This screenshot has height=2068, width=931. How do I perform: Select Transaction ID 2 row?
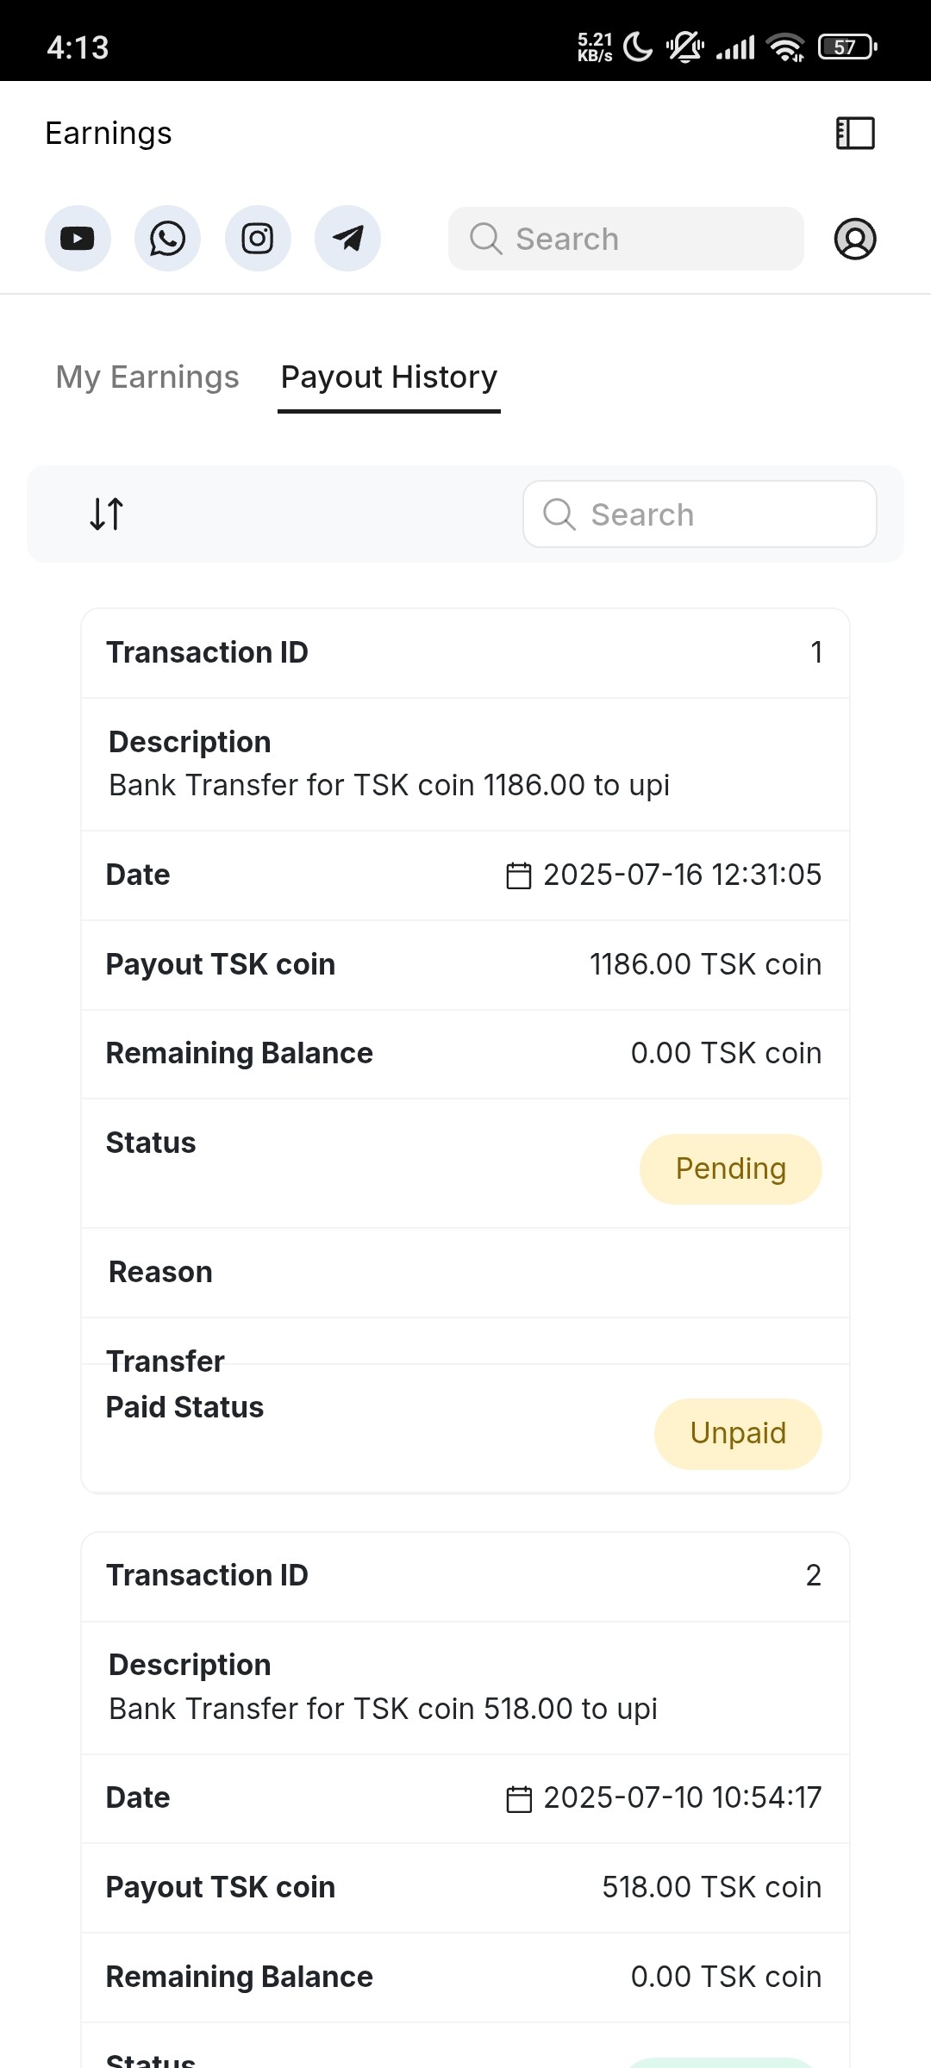click(465, 1576)
